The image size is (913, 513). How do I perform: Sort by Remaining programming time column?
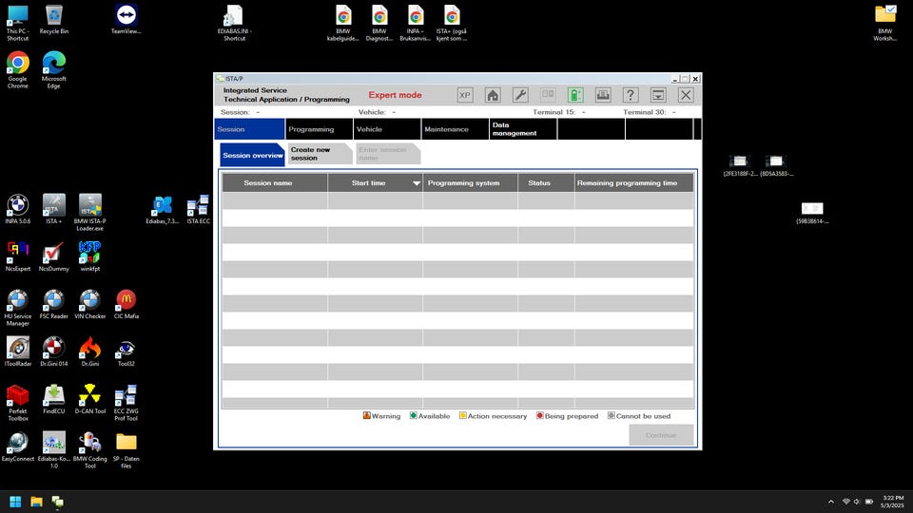pyautogui.click(x=633, y=183)
